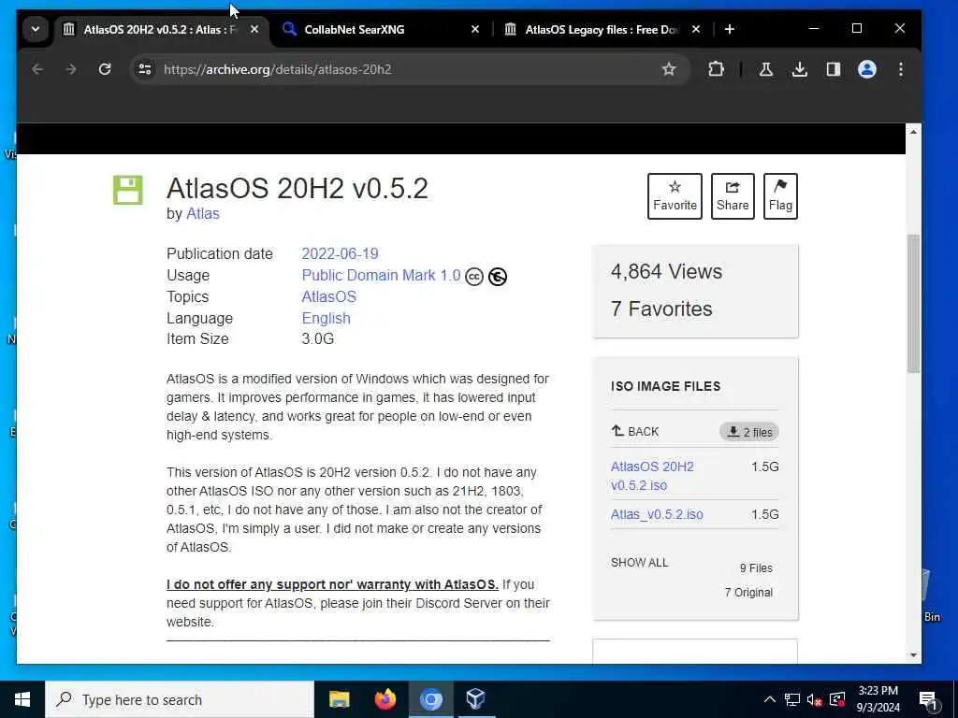Open the Windows Start menu
The image size is (958, 718).
pyautogui.click(x=22, y=699)
